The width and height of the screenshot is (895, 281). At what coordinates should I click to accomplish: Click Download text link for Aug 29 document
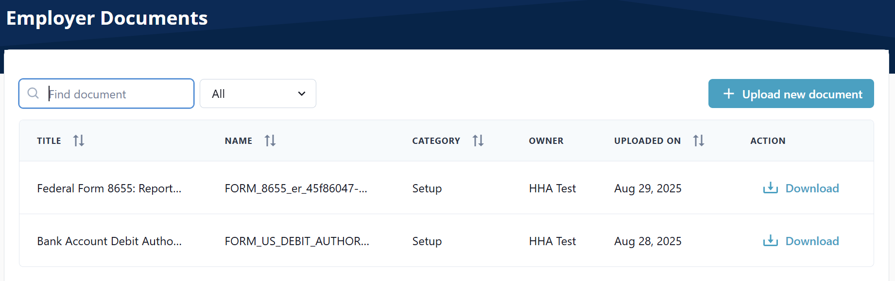pos(812,188)
